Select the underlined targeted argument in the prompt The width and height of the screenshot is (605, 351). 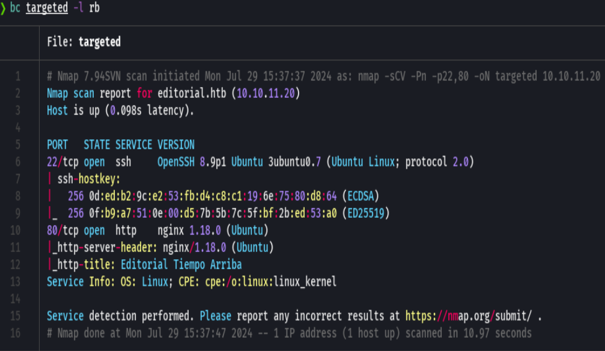(x=46, y=8)
